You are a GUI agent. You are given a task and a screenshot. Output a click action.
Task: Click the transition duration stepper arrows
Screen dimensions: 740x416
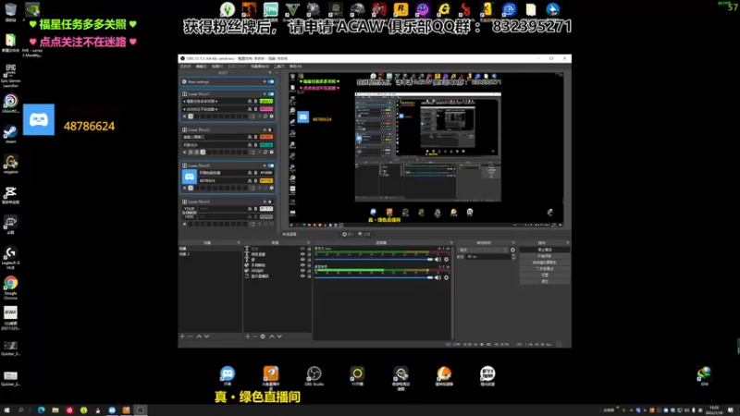click(513, 257)
